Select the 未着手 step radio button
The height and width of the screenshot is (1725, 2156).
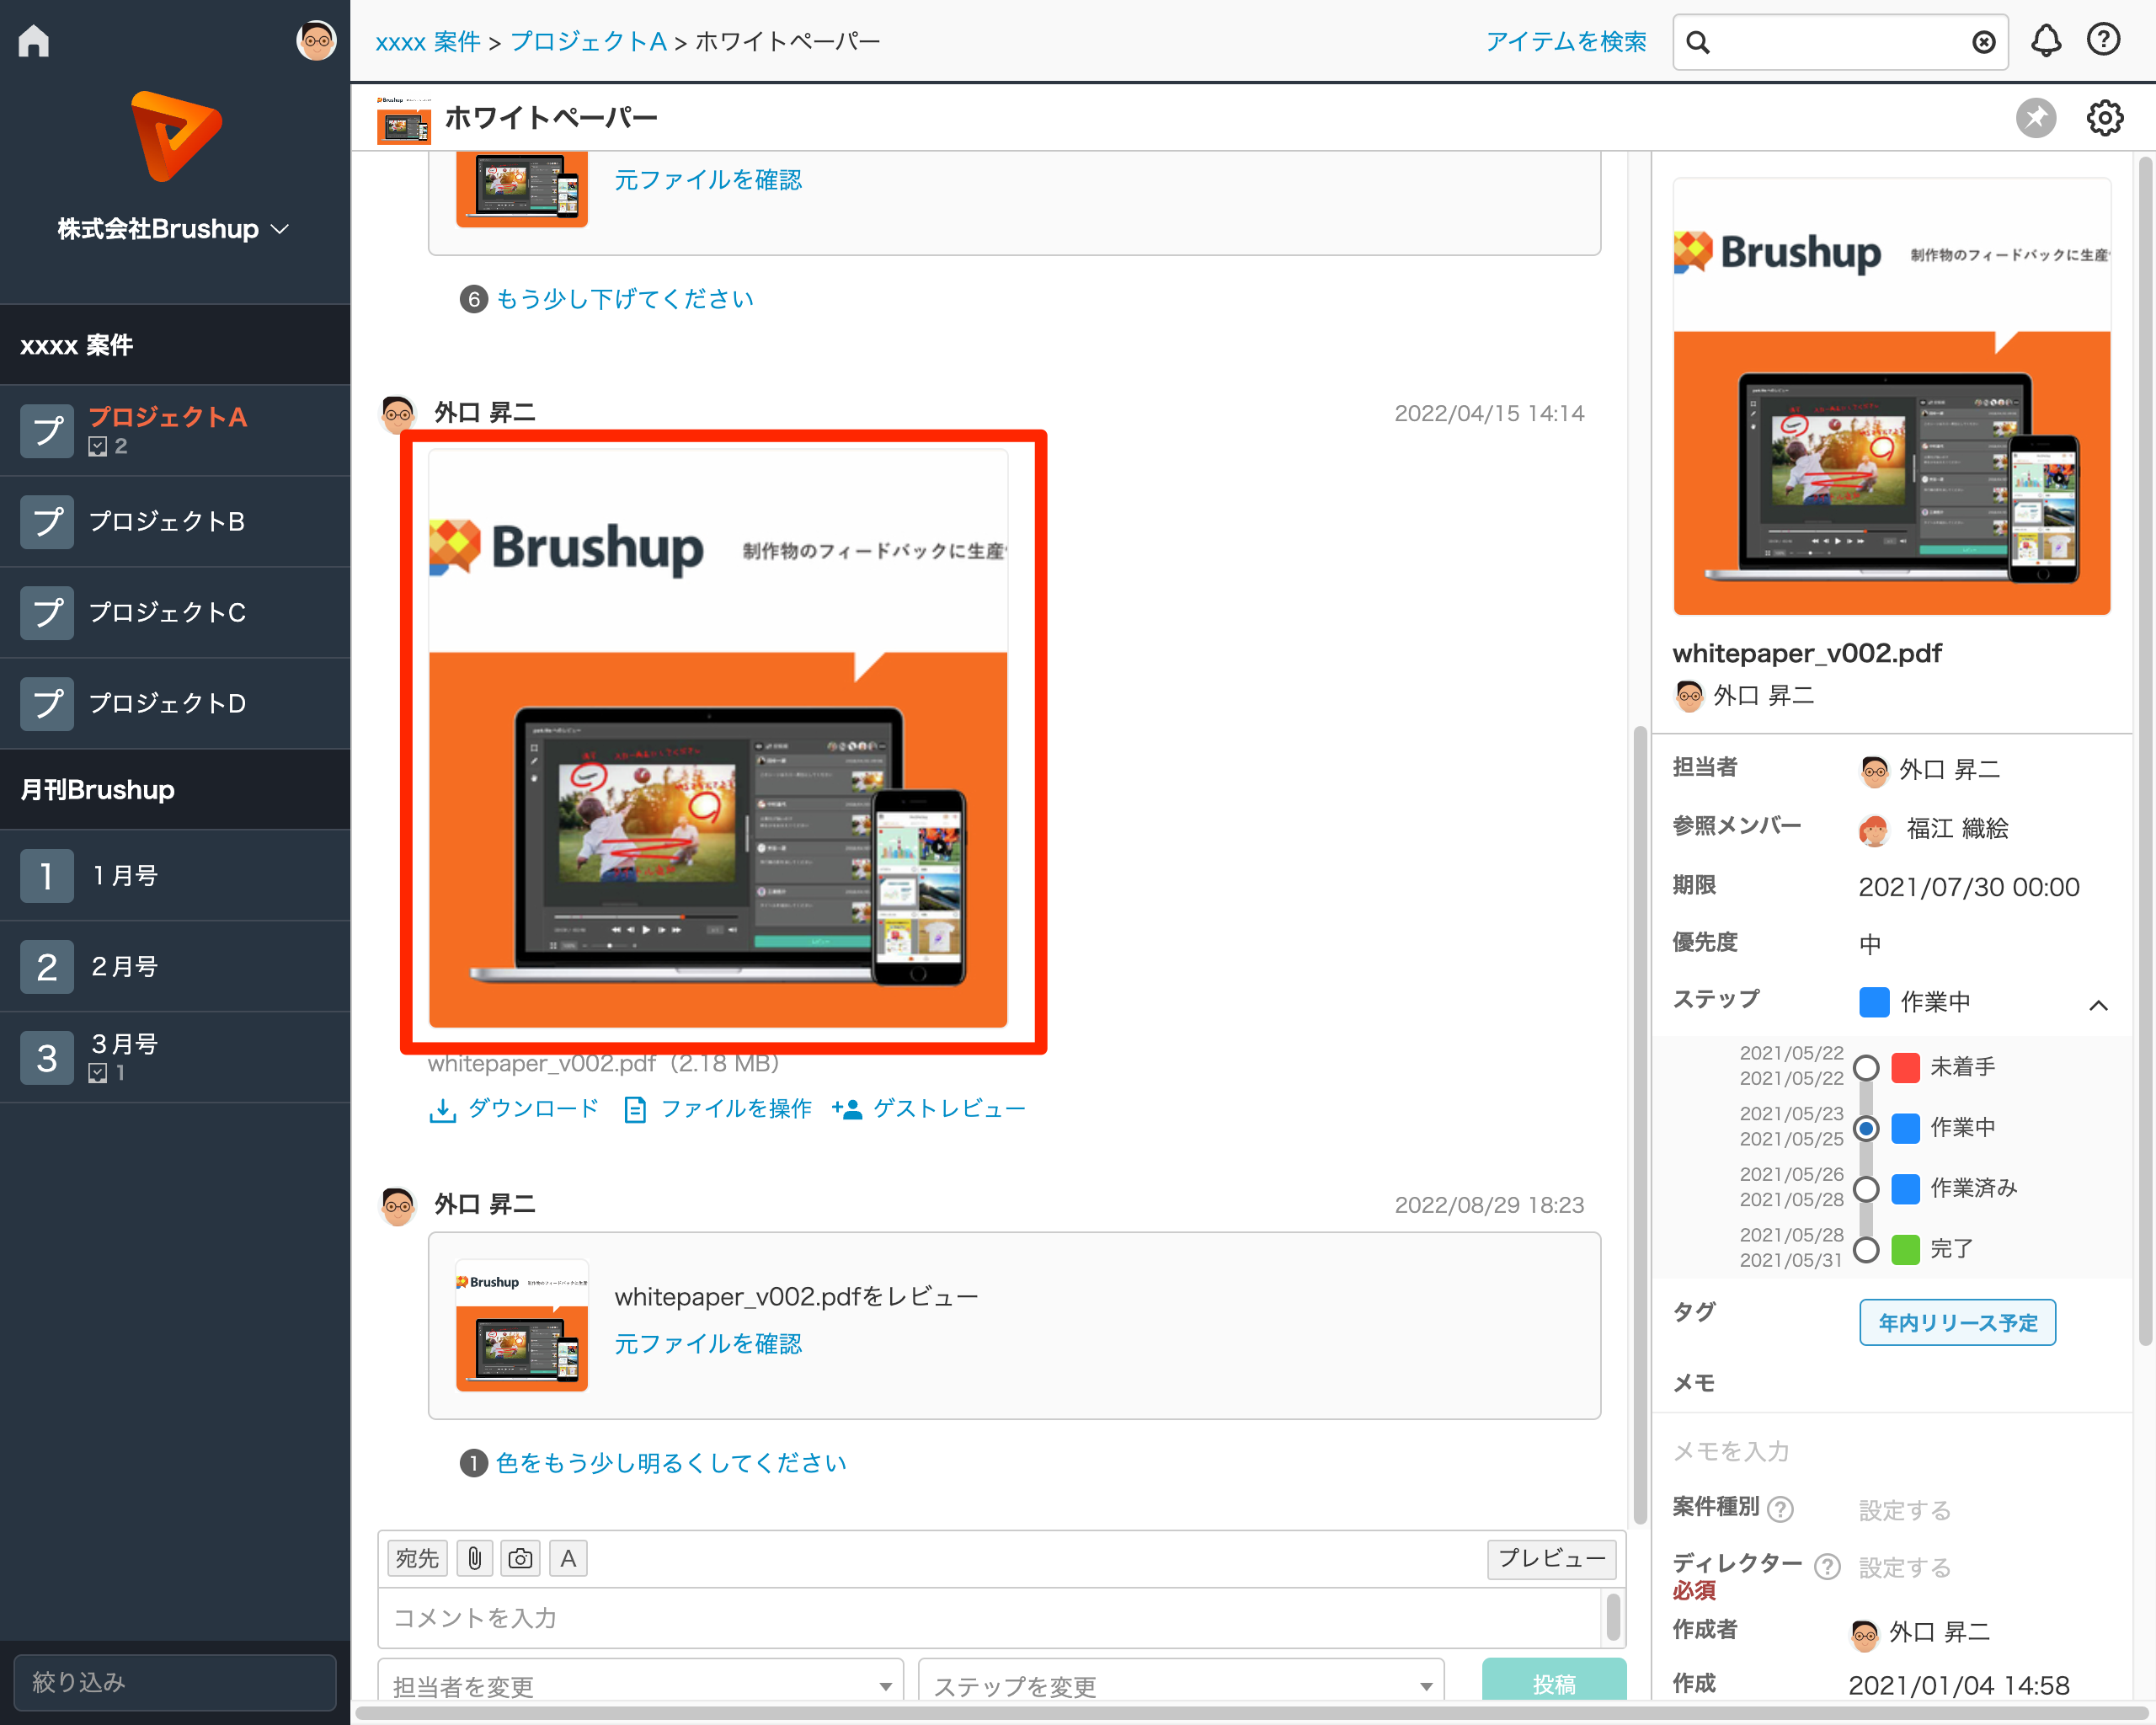click(1866, 1067)
